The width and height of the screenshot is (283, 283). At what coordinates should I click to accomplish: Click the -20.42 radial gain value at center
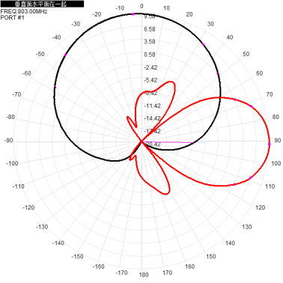tap(152, 144)
